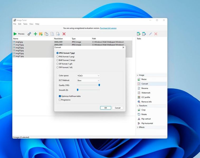Select the Rotate transform task
Image resolution: width=200 pixels, height=158 pixels.
click(144, 114)
